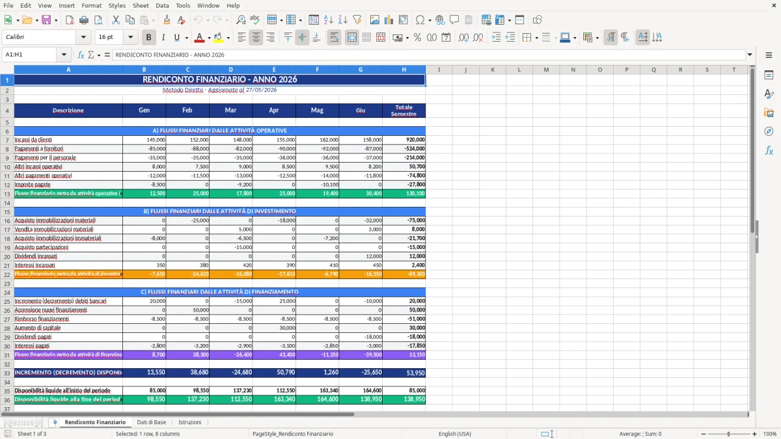Open the Borders dropdown arrow

tap(536, 38)
